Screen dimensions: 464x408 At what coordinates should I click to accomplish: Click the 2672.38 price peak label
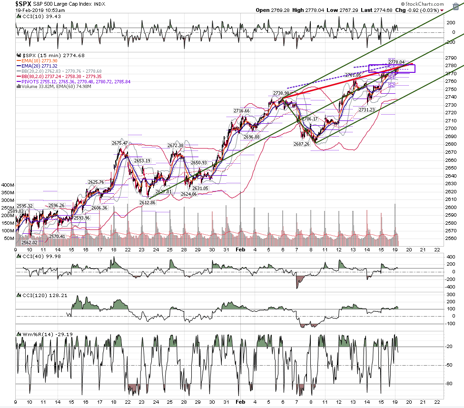(x=176, y=146)
